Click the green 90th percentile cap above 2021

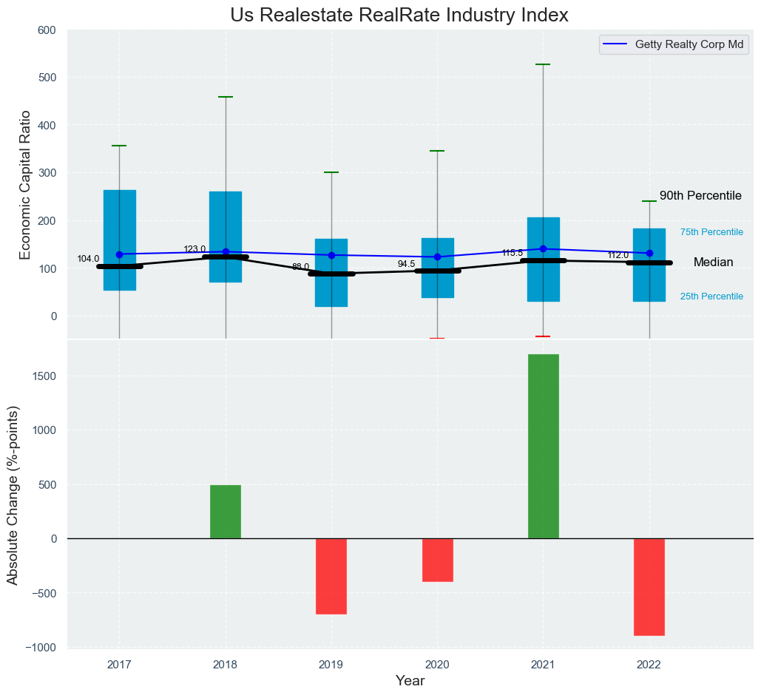(543, 65)
